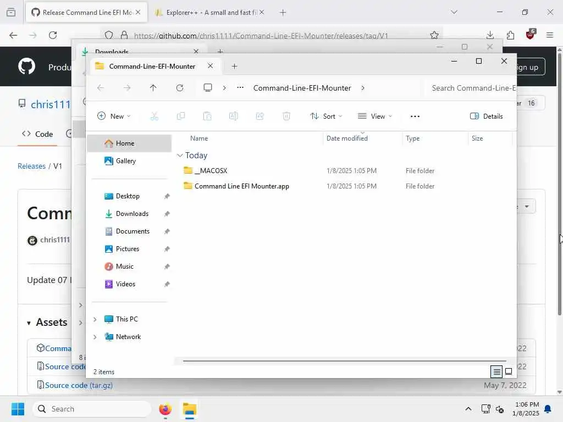The height and width of the screenshot is (422, 563).
Task: Open the View dropdown menu
Action: [375, 116]
